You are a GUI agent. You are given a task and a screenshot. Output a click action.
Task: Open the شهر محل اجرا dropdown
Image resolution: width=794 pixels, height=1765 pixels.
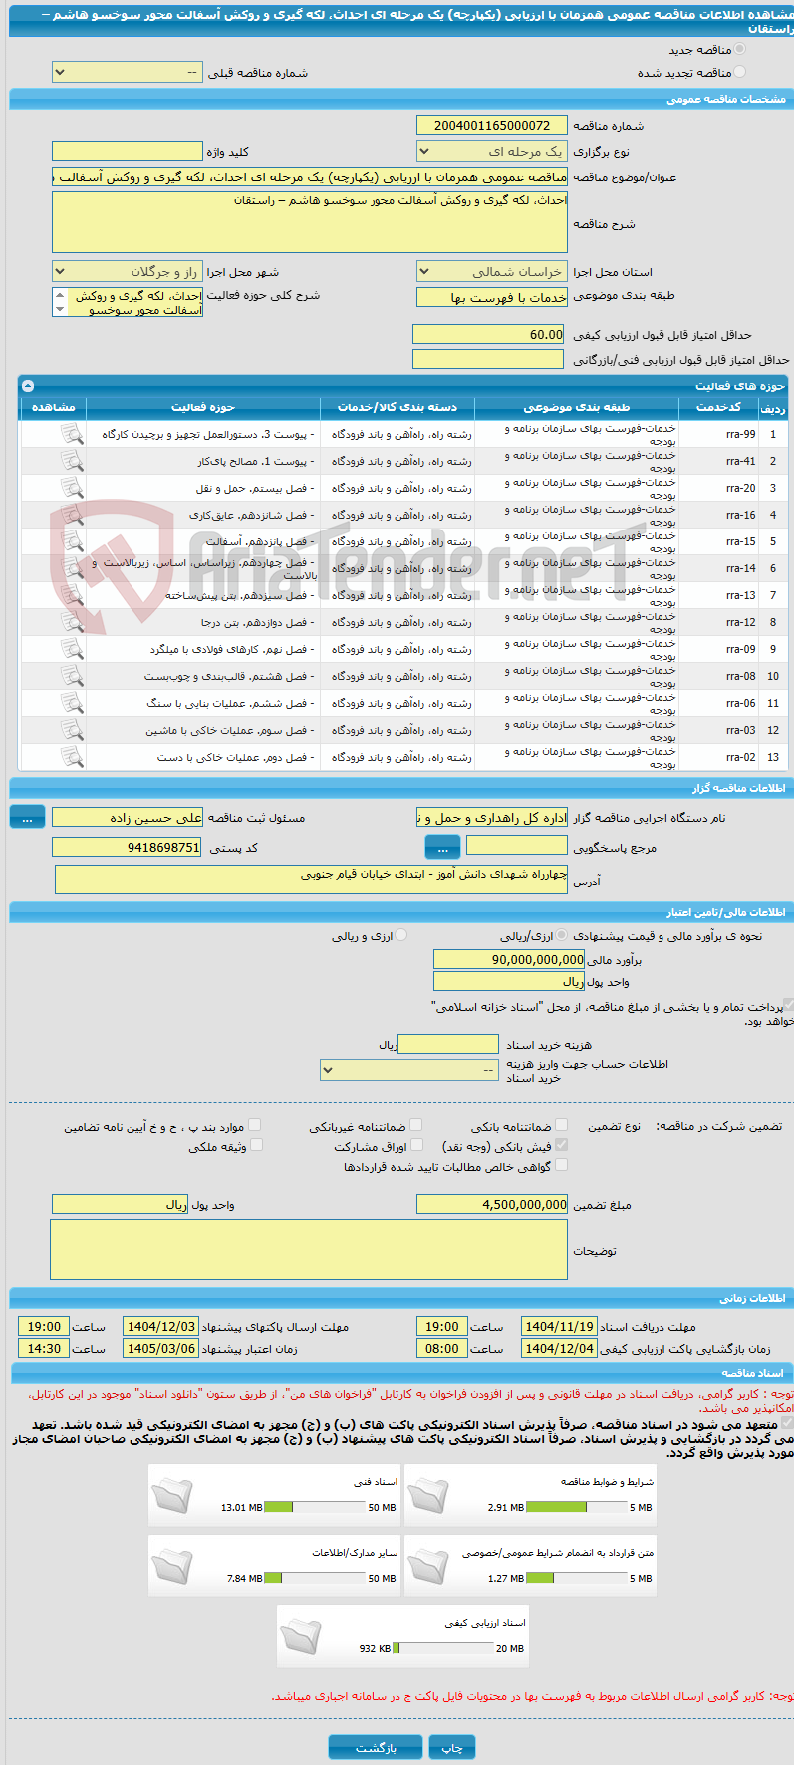(127, 272)
